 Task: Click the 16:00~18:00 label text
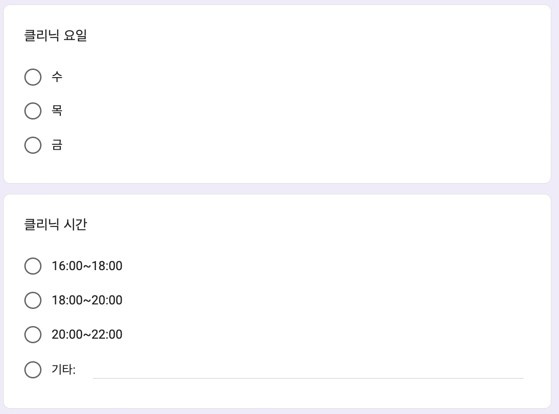(87, 266)
